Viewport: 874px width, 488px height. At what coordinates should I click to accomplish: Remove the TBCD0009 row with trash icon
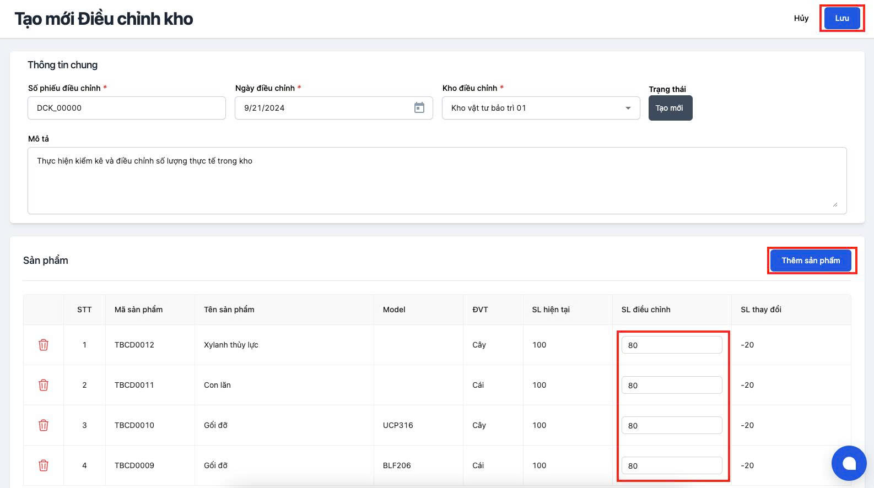(x=44, y=465)
